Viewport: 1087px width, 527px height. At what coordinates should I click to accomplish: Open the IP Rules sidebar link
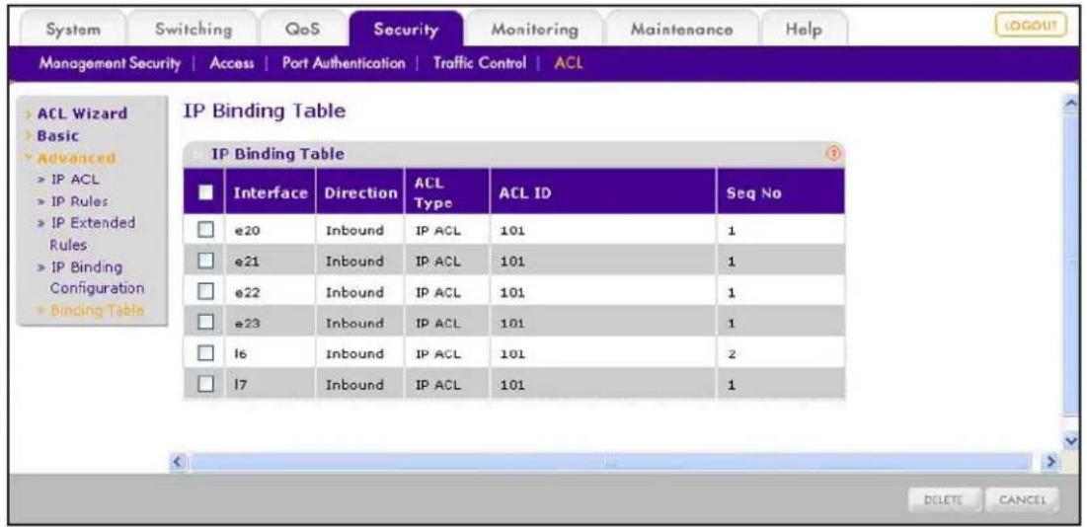(78, 201)
